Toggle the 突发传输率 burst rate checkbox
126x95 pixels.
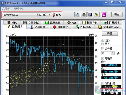click(x=103, y=90)
